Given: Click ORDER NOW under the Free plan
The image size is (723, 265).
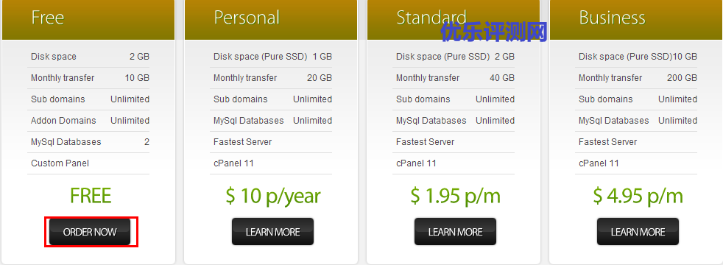Looking at the screenshot, I should pyautogui.click(x=90, y=232).
